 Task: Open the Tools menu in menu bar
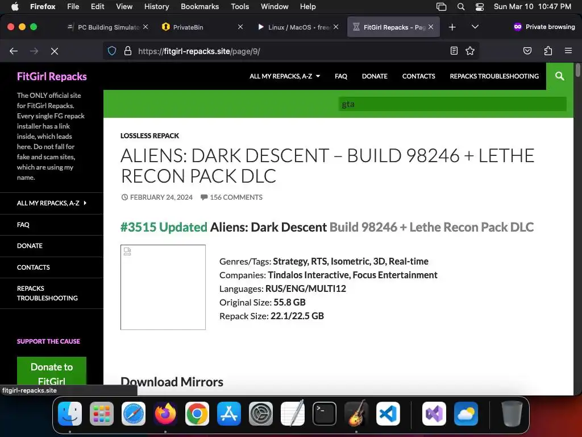(x=240, y=6)
